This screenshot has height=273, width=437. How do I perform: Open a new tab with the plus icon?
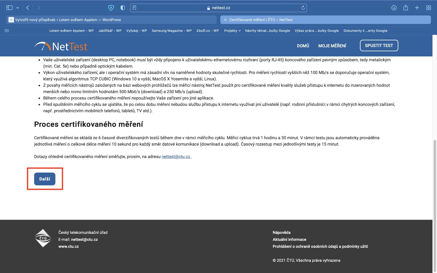417,8
